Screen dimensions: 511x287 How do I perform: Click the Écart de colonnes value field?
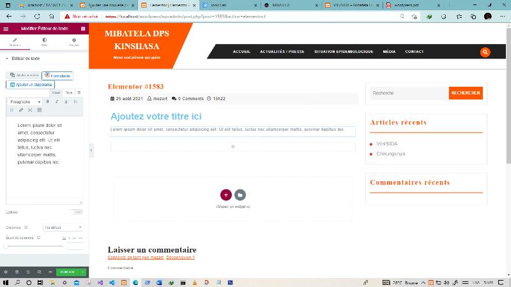click(75, 246)
